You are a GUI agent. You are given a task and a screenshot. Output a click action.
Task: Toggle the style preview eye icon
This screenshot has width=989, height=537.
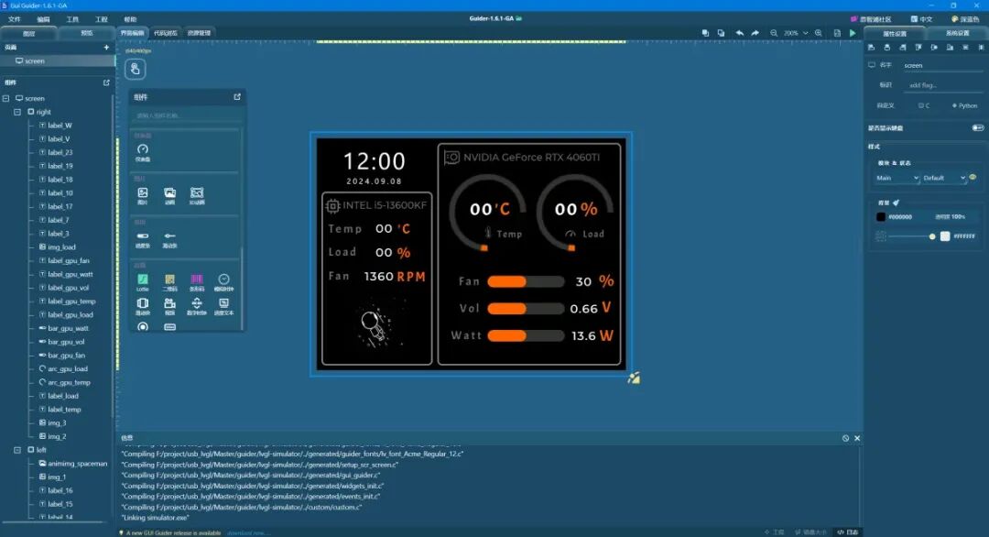pyautogui.click(x=973, y=177)
